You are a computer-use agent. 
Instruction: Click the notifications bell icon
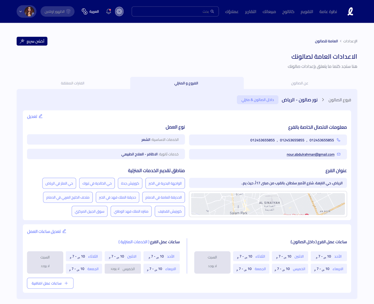(108, 11)
